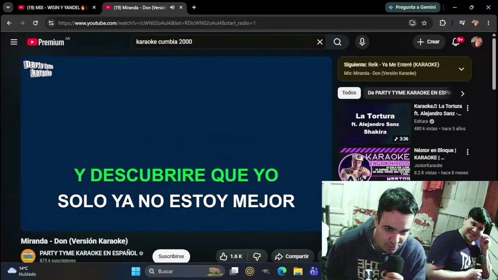
Task: Mute the Miranda - Don tab audio
Action: click(x=172, y=7)
